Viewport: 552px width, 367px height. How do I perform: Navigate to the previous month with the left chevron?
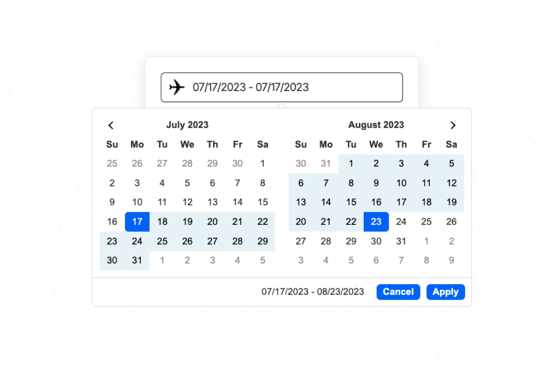click(x=111, y=125)
